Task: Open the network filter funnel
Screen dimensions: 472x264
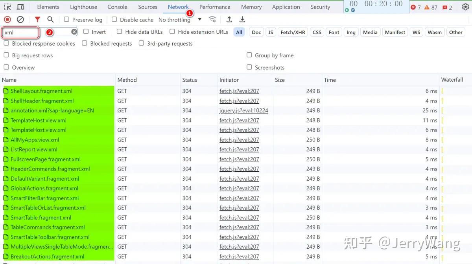Action: 37,19
